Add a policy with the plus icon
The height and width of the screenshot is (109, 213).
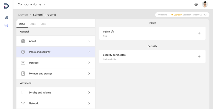click(x=199, y=33)
